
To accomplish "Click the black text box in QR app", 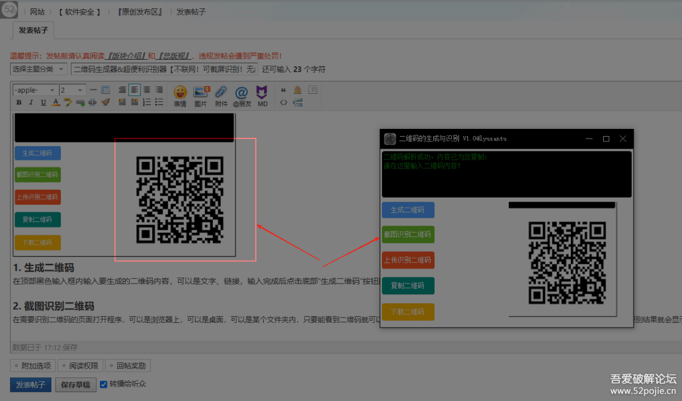I will click(507, 174).
